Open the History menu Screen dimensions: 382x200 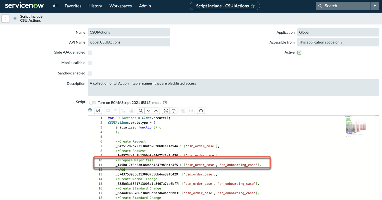(x=95, y=6)
